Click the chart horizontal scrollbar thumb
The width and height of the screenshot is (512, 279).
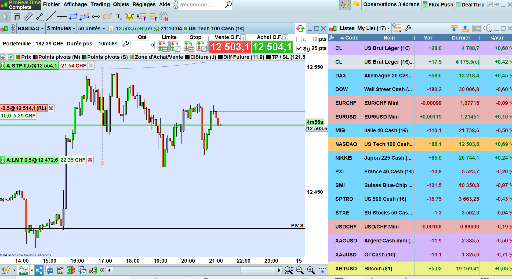pos(258,270)
